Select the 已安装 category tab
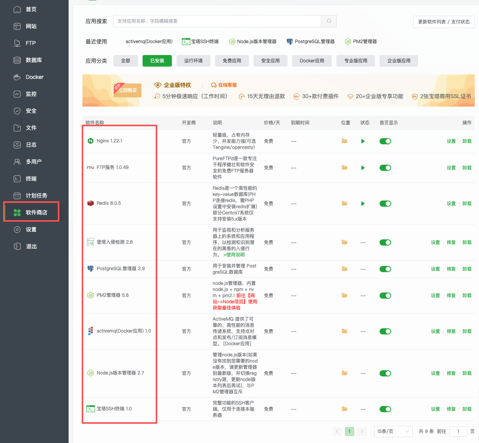The height and width of the screenshot is (443, 479). (x=157, y=61)
